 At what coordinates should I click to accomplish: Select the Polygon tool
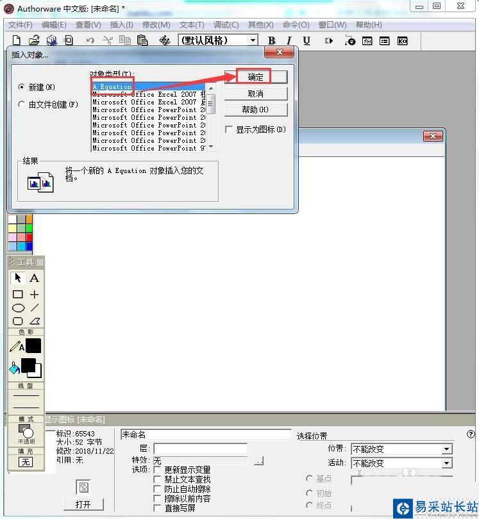pos(35,321)
